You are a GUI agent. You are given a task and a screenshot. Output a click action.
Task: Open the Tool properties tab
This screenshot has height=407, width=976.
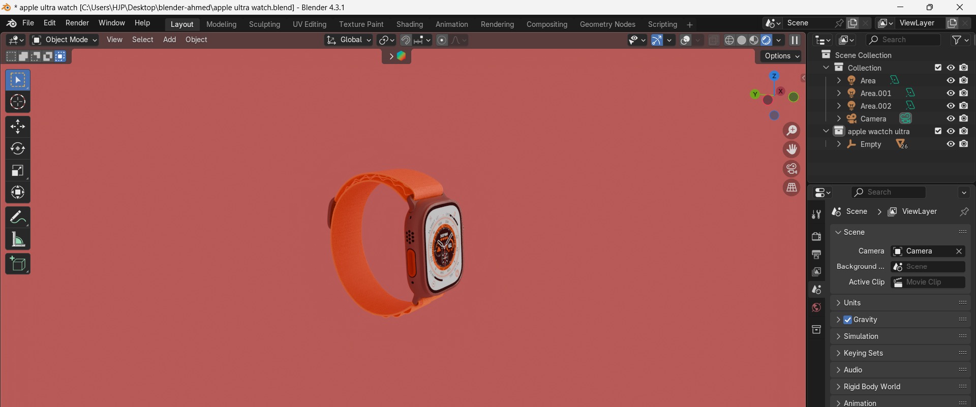pos(816,214)
